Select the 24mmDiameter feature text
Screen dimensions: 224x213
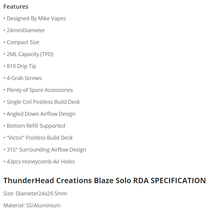26,30
